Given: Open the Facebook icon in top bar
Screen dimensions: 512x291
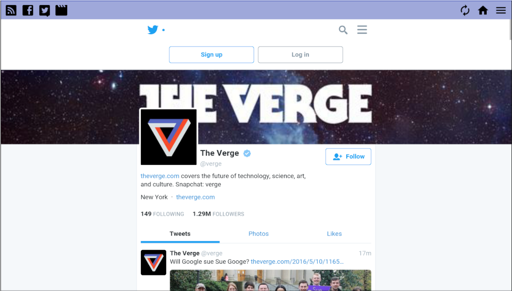Looking at the screenshot, I should (28, 10).
